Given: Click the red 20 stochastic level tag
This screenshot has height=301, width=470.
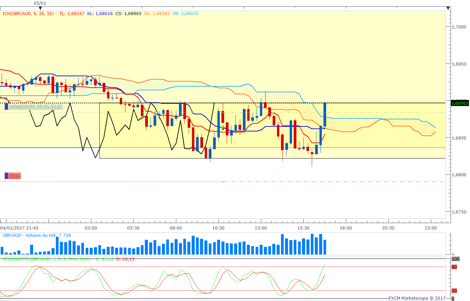Looking at the screenshot, I should [x=454, y=291].
